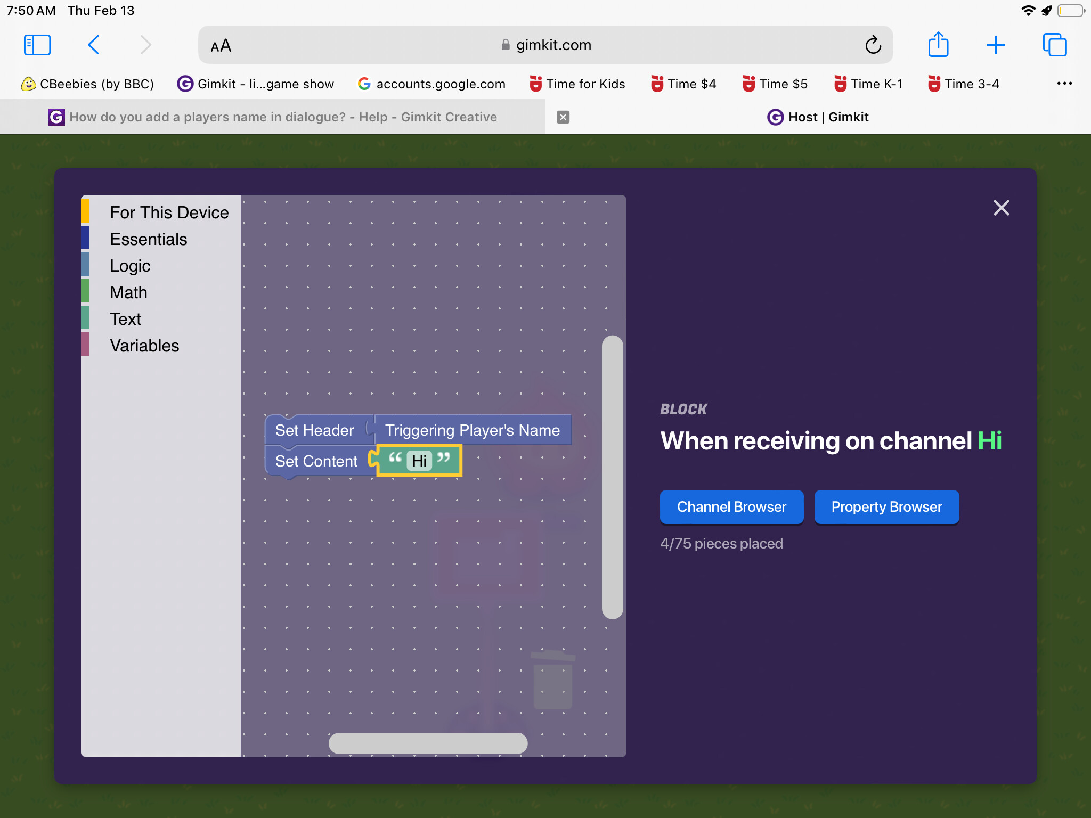Open the AA text size menu
1091x818 pixels.
[221, 45]
